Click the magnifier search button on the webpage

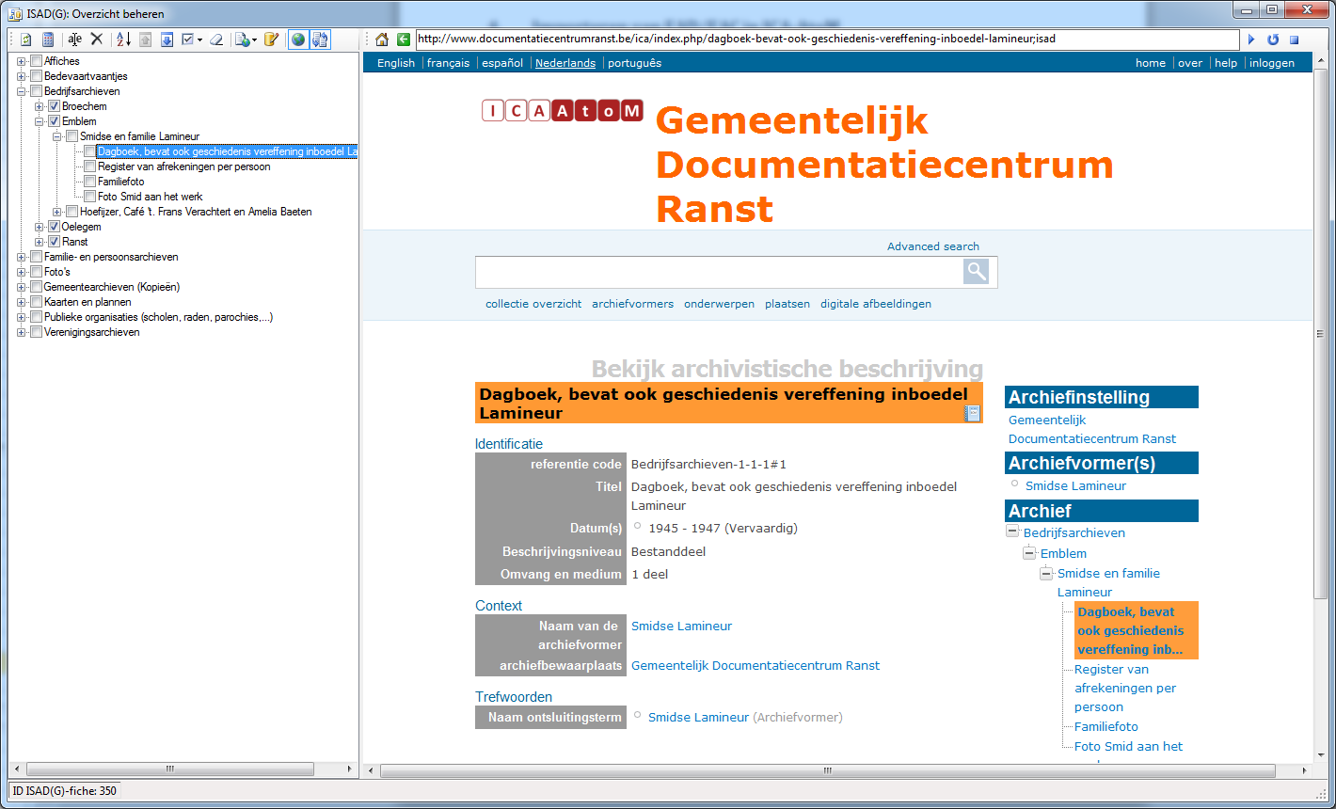click(x=977, y=272)
